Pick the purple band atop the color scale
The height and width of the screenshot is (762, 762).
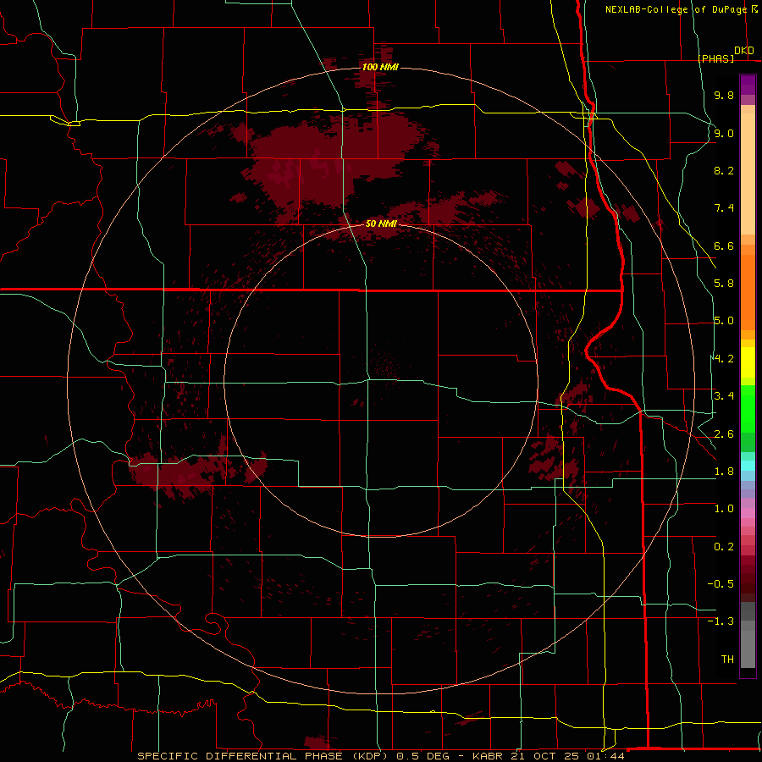tap(748, 85)
